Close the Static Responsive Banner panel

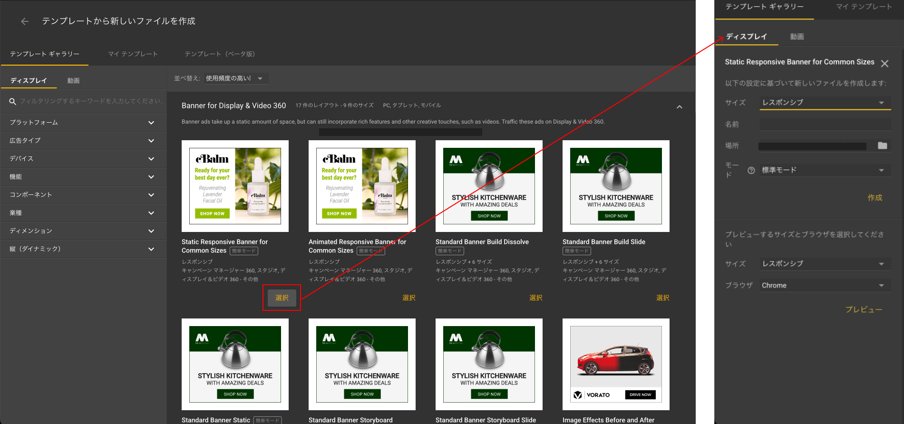884,64
